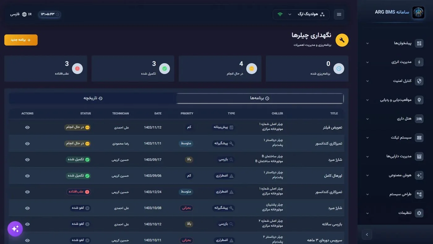The height and width of the screenshot is (244, 433).
Task: Click the بحرانی priority badge for علی احمدی
Action: tap(186, 208)
